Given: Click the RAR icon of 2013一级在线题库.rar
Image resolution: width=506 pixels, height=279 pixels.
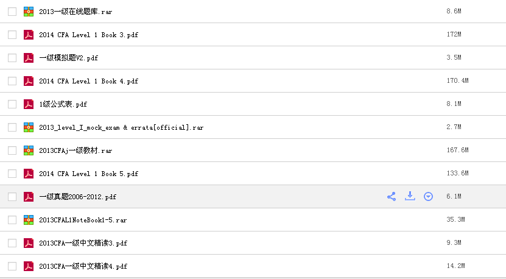Looking at the screenshot, I should (x=29, y=12).
